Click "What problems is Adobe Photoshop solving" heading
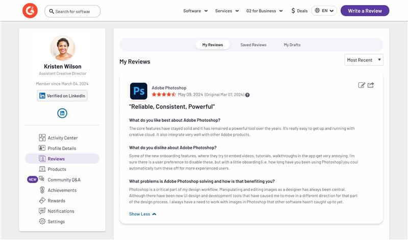 tap(202, 181)
